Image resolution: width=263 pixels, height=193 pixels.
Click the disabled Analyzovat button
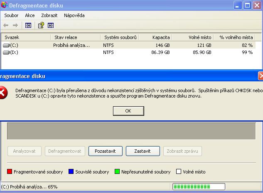click(x=25, y=151)
